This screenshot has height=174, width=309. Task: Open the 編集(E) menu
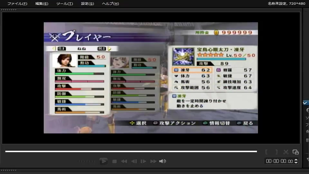pyautogui.click(x=42, y=4)
